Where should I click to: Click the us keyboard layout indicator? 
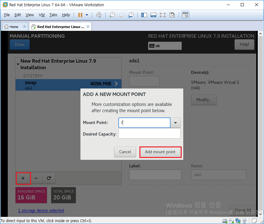[165, 46]
